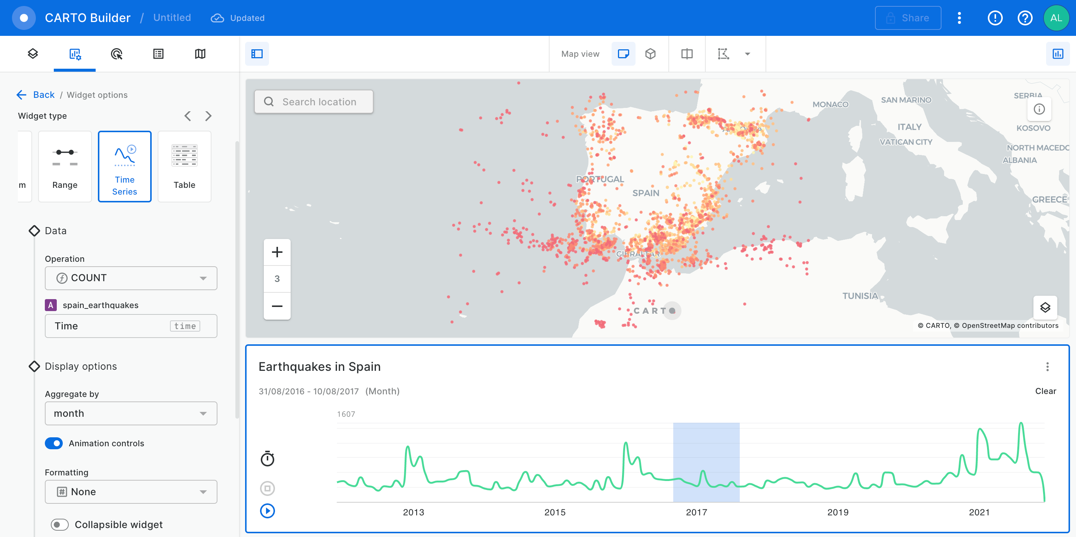Open the map layers selector icon
The height and width of the screenshot is (537, 1076).
(x=1045, y=308)
